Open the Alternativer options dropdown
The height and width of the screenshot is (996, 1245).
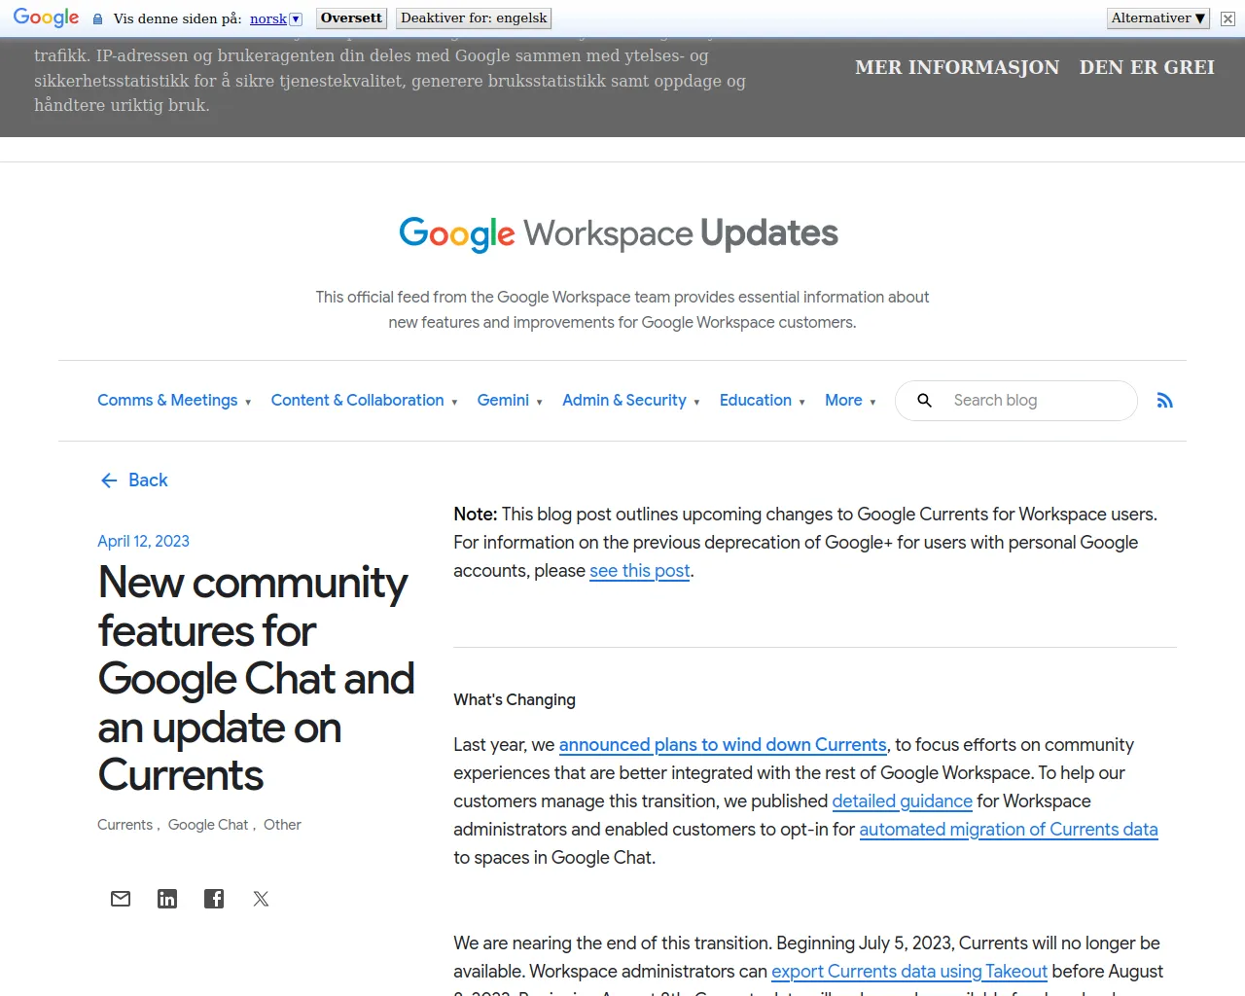1158,18
